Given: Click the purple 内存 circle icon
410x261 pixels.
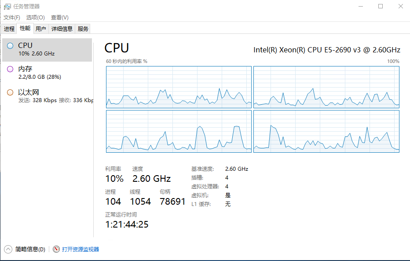Looking at the screenshot, I should 10,69.
